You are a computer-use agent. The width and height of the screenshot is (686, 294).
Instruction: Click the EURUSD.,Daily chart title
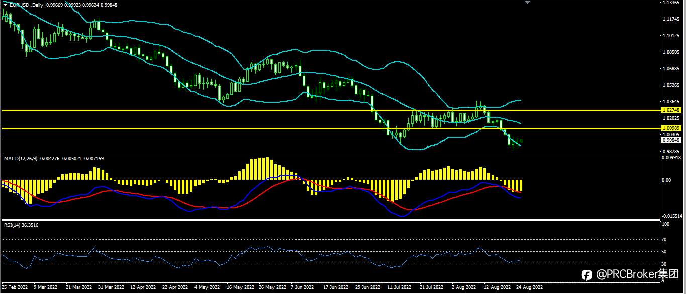click(26, 4)
